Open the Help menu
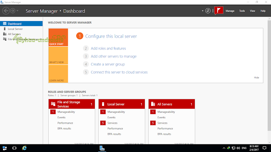 (x=263, y=11)
